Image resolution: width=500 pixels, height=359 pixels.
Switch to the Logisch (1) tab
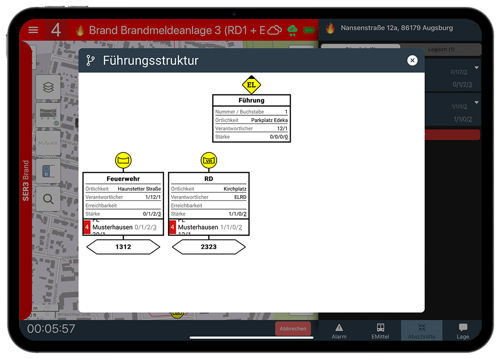tap(441, 50)
